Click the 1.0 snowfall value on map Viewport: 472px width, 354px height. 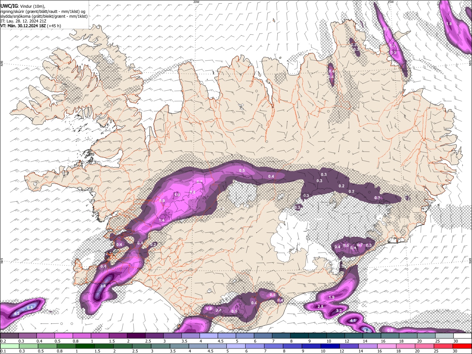pos(177,195)
